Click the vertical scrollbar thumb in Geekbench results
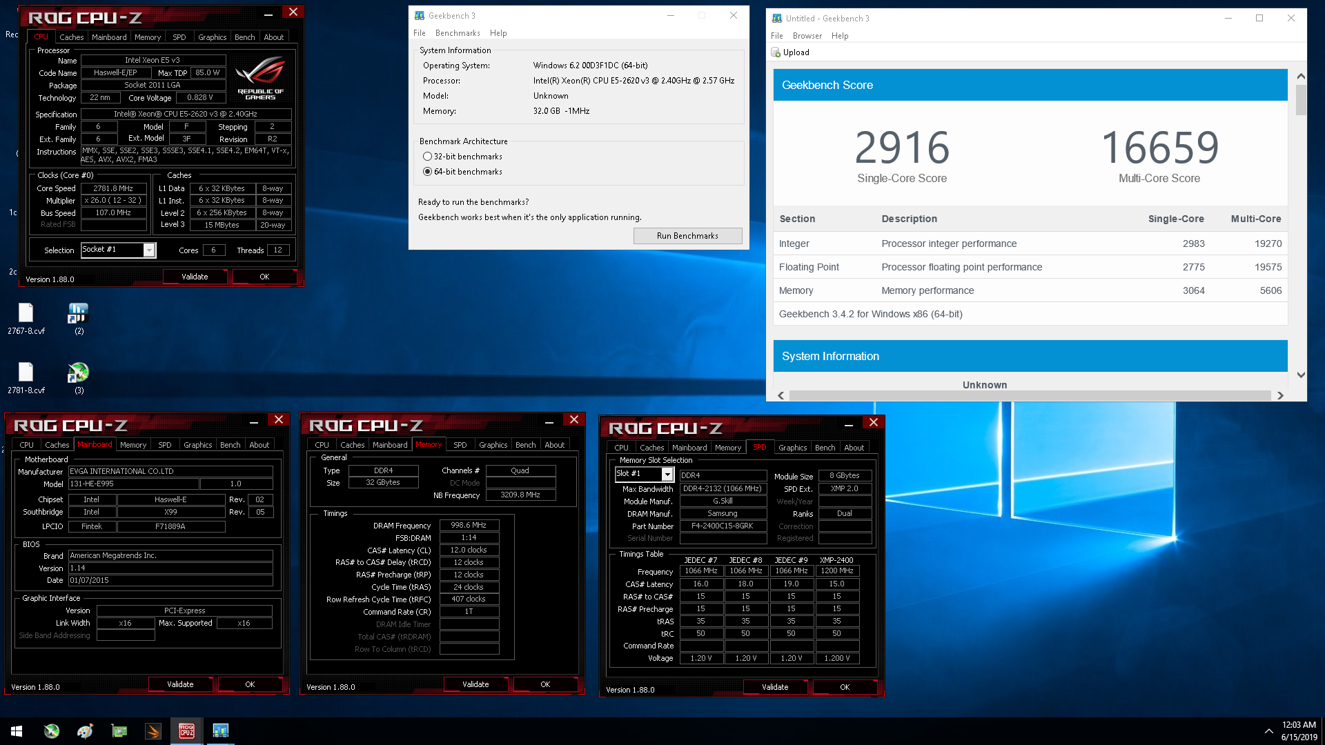The image size is (1325, 745). pyautogui.click(x=1301, y=99)
